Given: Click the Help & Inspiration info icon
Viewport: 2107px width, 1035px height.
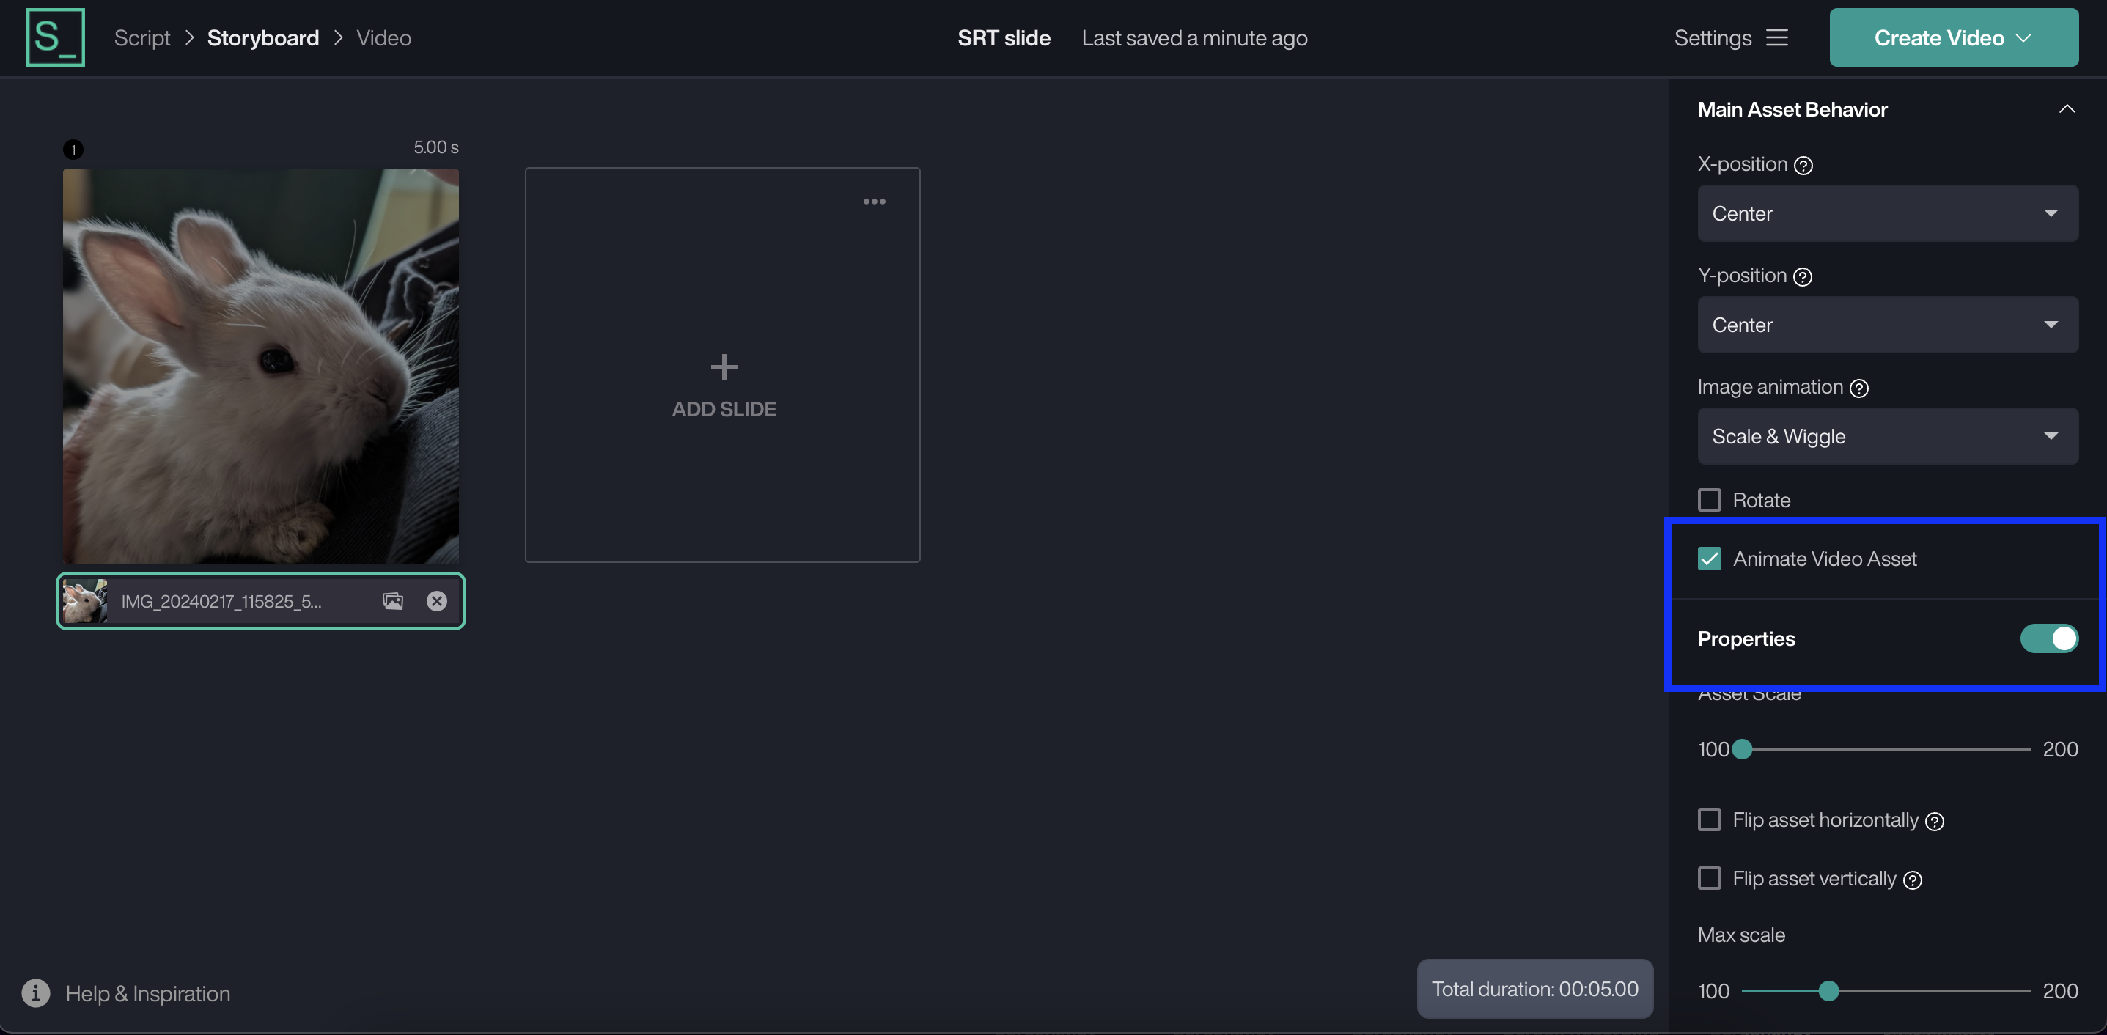Looking at the screenshot, I should tap(34, 992).
